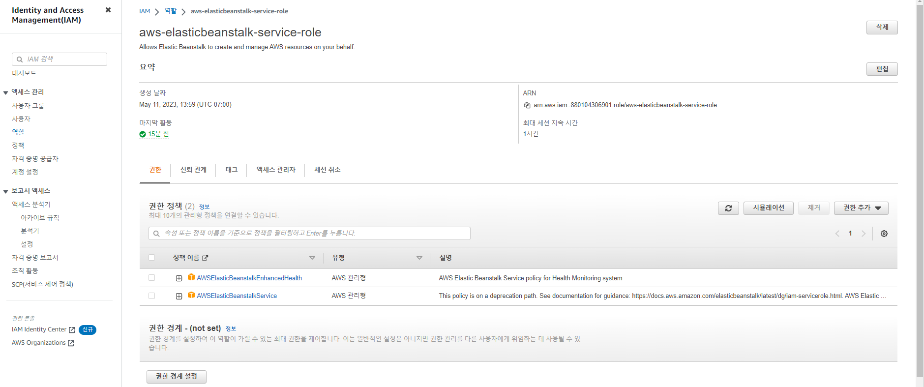This screenshot has height=387, width=924.
Task: Open the AWSElasticBeanstalkService policy link
Action: [x=237, y=296]
